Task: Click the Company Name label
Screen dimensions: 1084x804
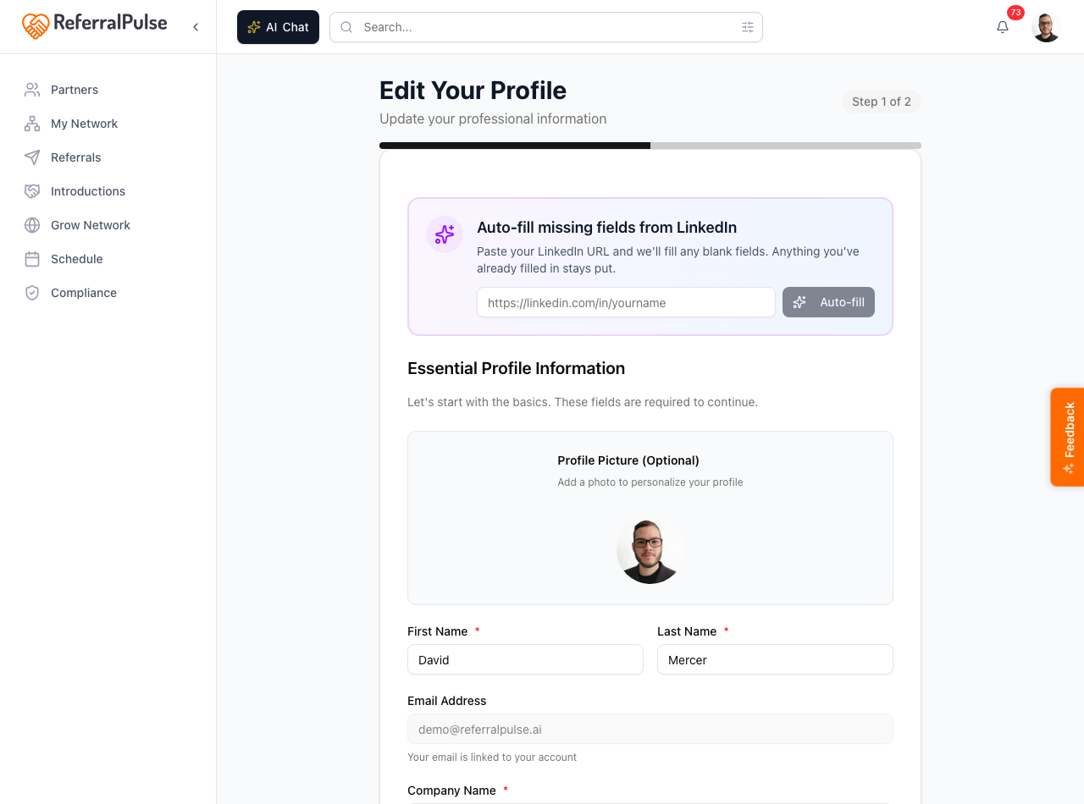Action: [x=451, y=790]
